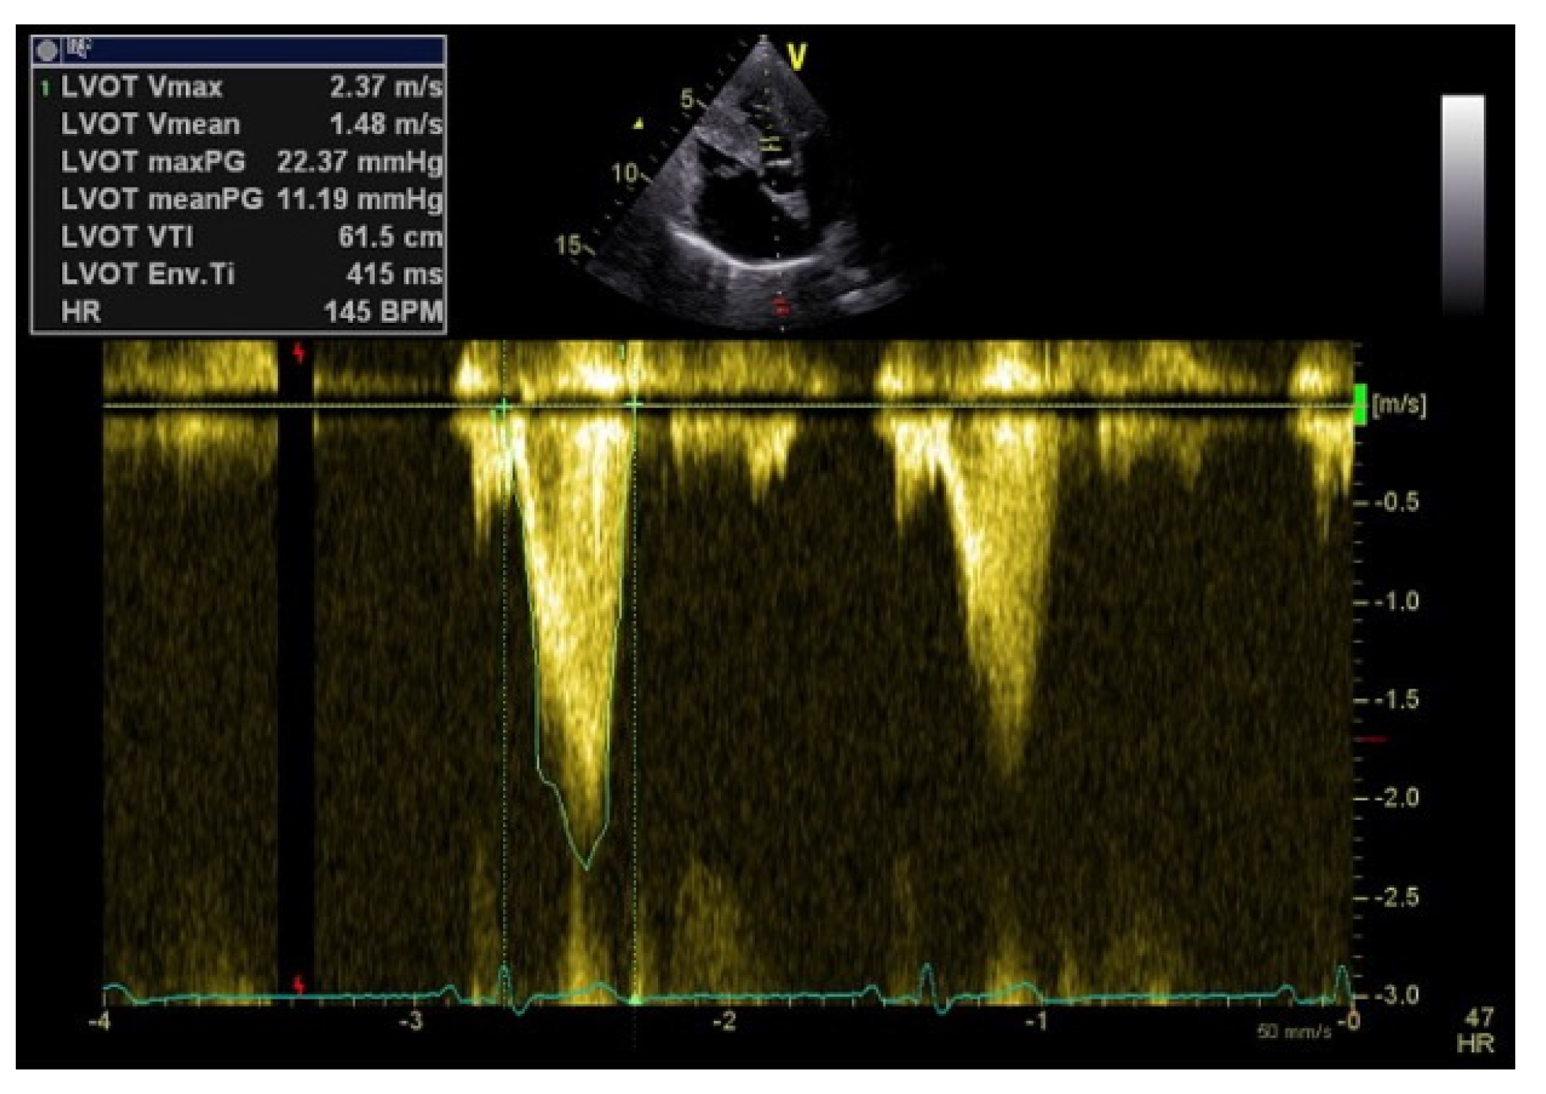
Task: Click the yellow V probe orientation marker
Action: point(797,57)
